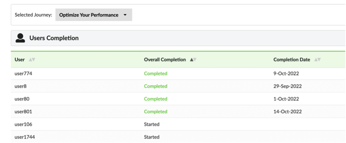The width and height of the screenshot is (346, 143).
Task: Click the user silhouette icon in Users Completion
Action: pyautogui.click(x=20, y=38)
